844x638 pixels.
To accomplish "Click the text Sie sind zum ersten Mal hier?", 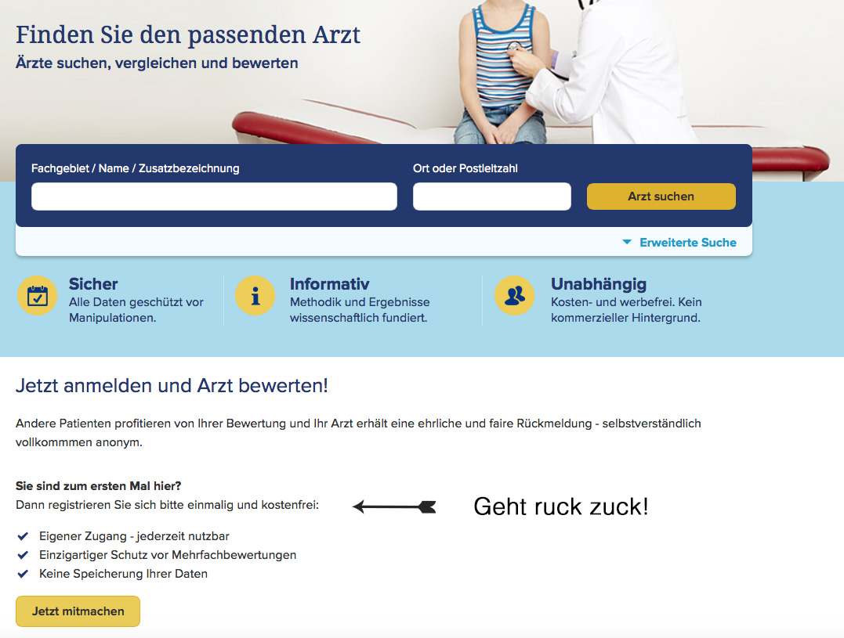I will [x=99, y=486].
